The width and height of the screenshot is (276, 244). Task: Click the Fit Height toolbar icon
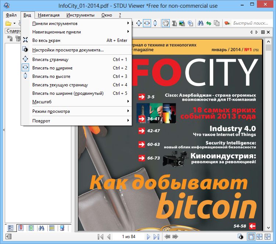pyautogui.click(x=155, y=23)
